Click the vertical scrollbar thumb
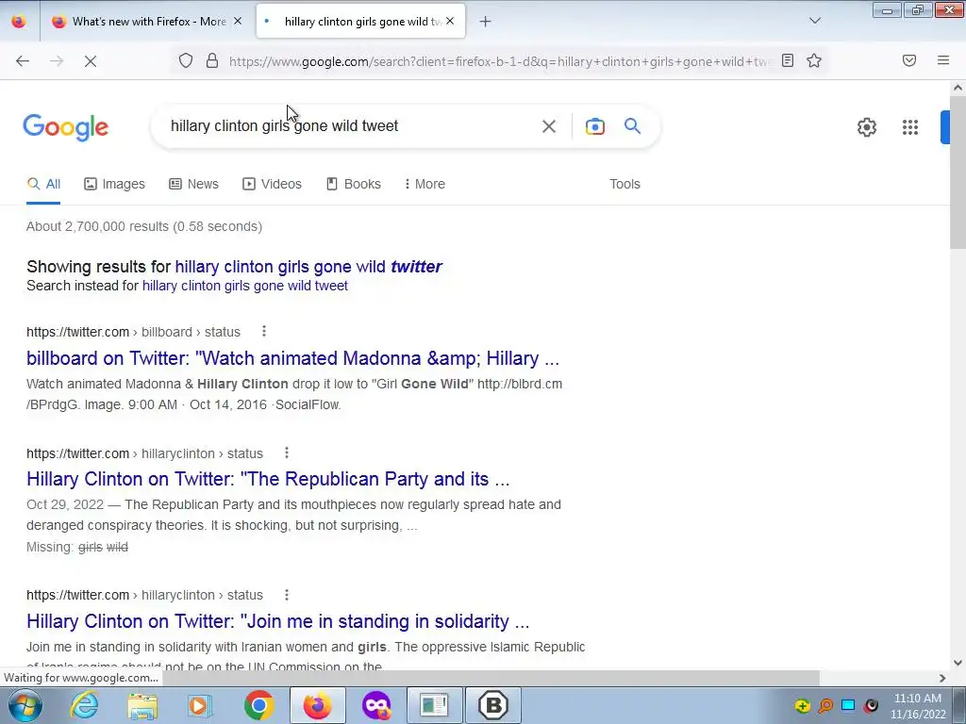Screen dimensions: 966x724 point(958,173)
